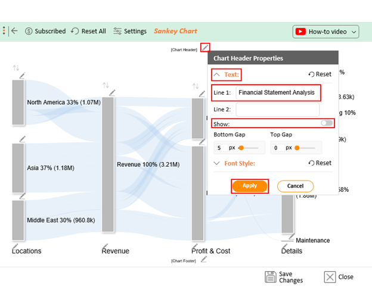Click the empty Line 2 field

277,110
